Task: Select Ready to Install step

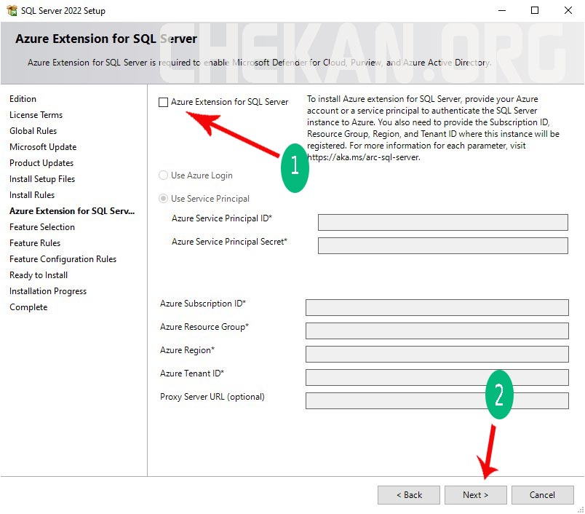Action: [39, 275]
